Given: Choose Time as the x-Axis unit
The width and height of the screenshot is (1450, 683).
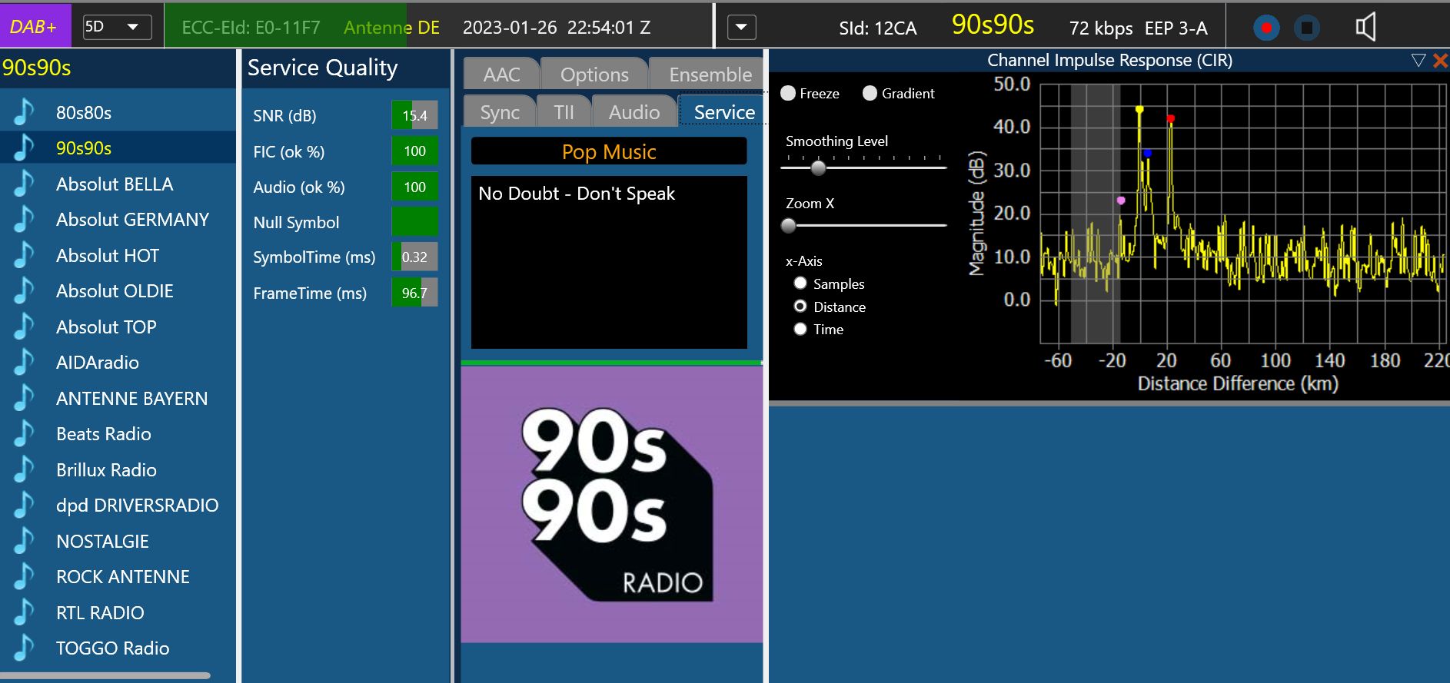Looking at the screenshot, I should 800,329.
